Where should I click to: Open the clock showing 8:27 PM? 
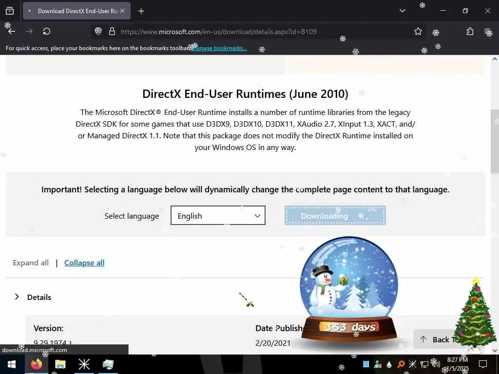(x=458, y=364)
